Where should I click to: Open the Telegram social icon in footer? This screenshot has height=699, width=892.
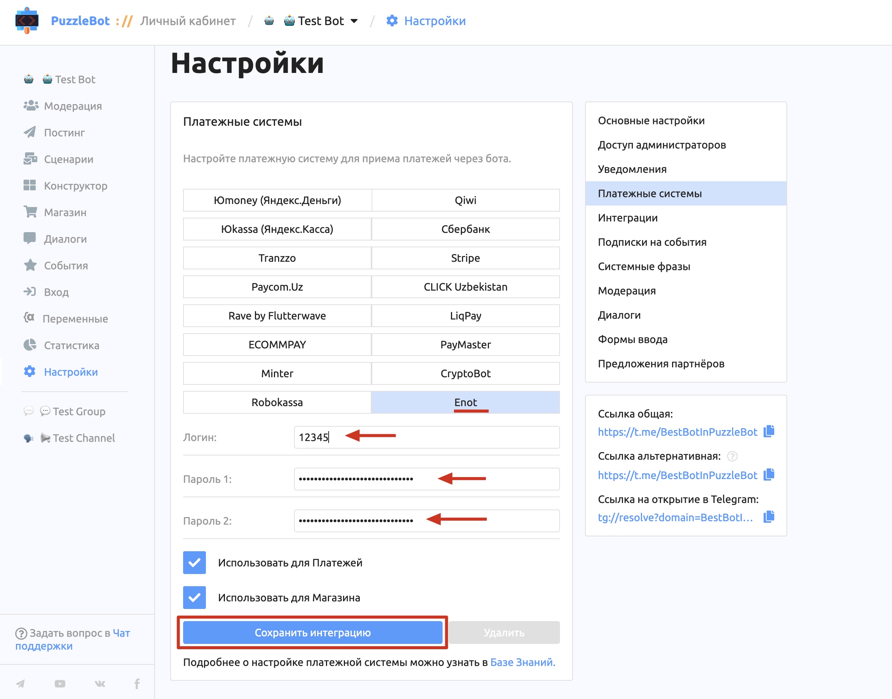[x=20, y=683]
